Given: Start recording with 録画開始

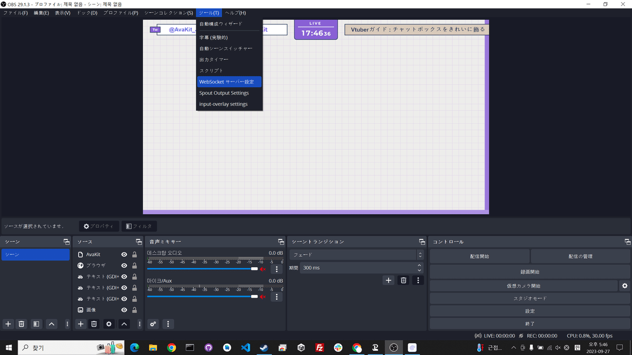Looking at the screenshot, I should (x=529, y=271).
